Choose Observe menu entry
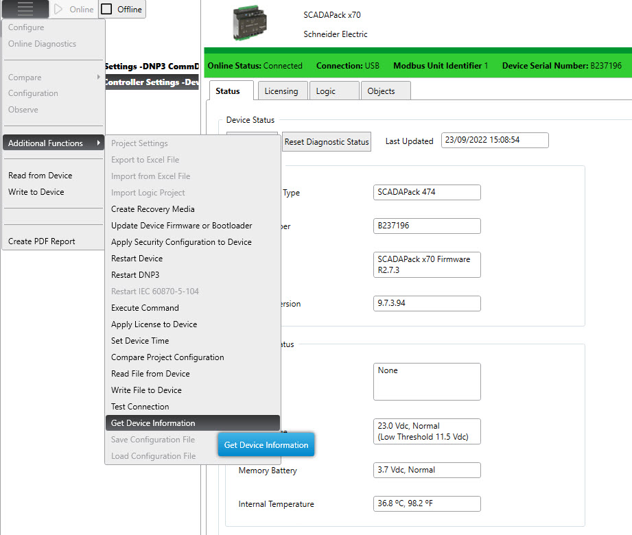This screenshot has height=535, width=632. pyautogui.click(x=23, y=110)
